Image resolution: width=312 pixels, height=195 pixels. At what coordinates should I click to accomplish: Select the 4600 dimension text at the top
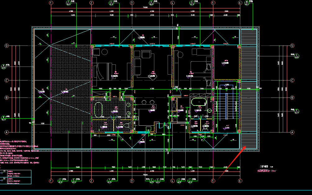[x=73, y=15]
